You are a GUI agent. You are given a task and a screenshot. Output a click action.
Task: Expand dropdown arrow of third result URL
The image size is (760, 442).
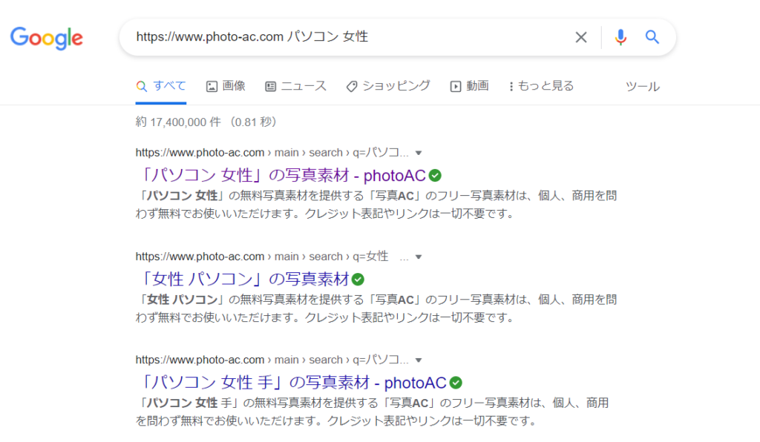pos(419,360)
